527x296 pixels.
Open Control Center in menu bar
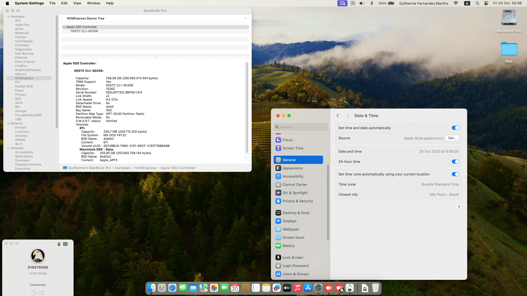pyautogui.click(x=486, y=3)
